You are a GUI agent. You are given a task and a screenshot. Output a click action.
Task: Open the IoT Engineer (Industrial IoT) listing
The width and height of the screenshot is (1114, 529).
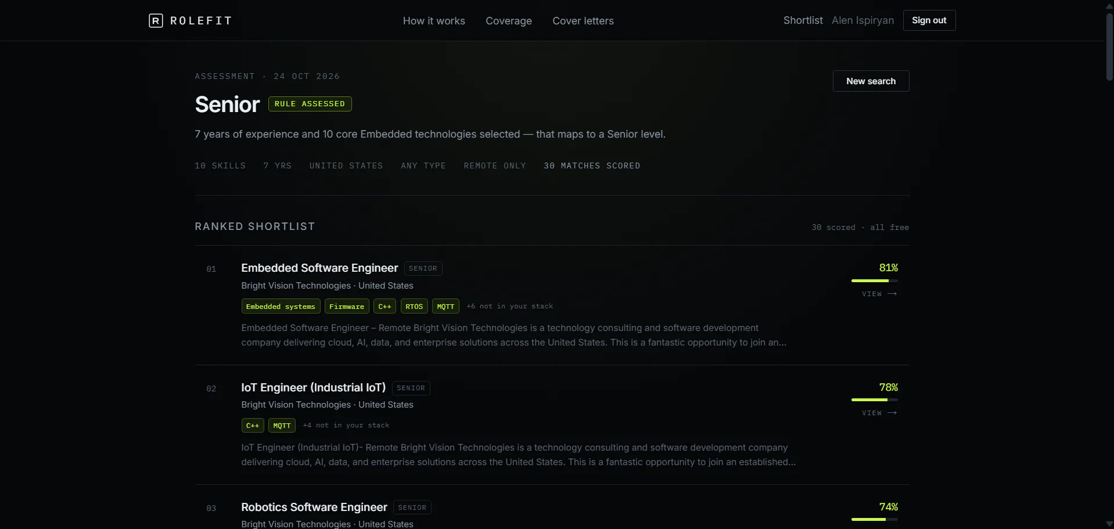[x=314, y=387]
